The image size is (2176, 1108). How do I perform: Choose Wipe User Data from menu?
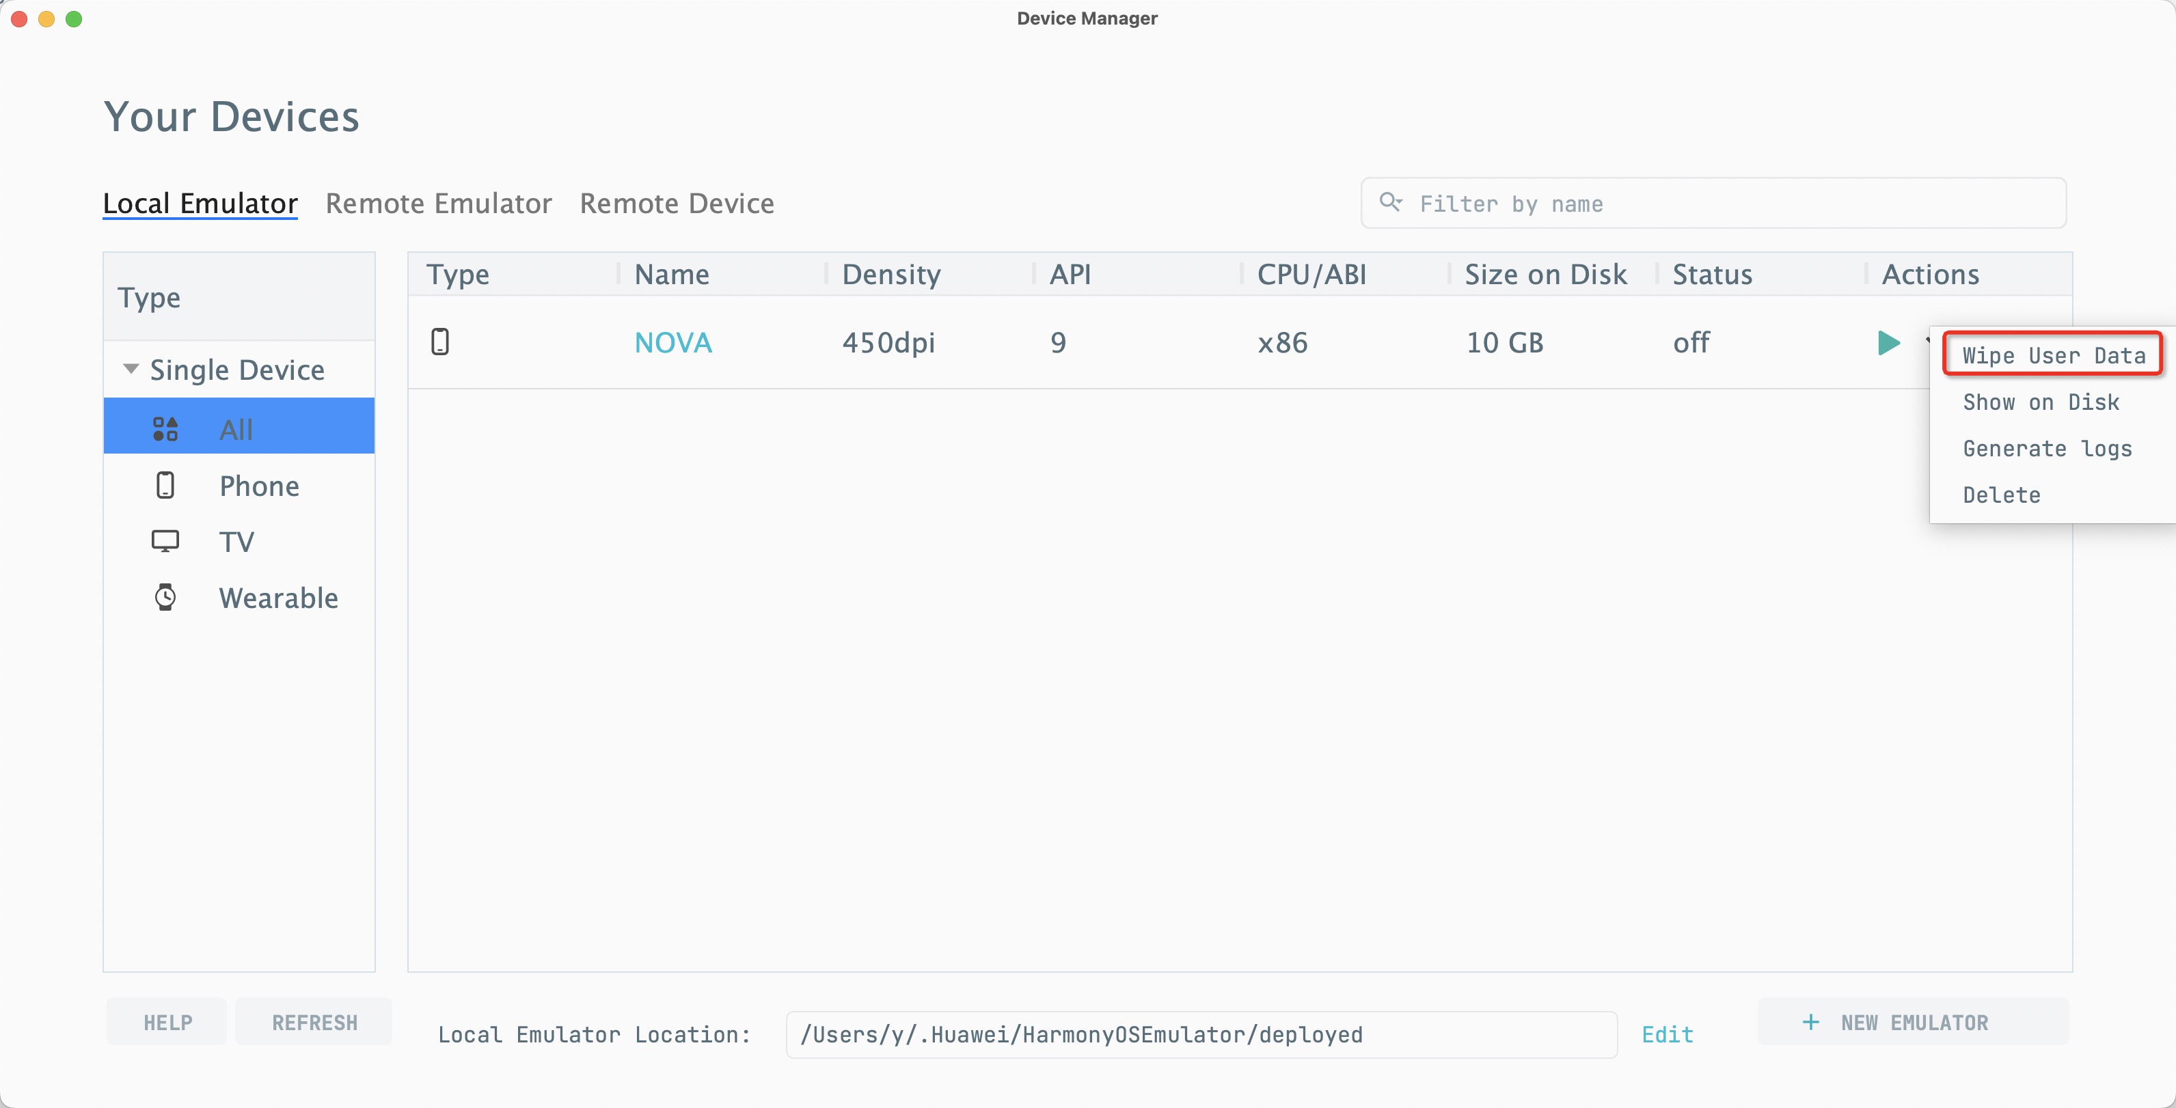2053,355
